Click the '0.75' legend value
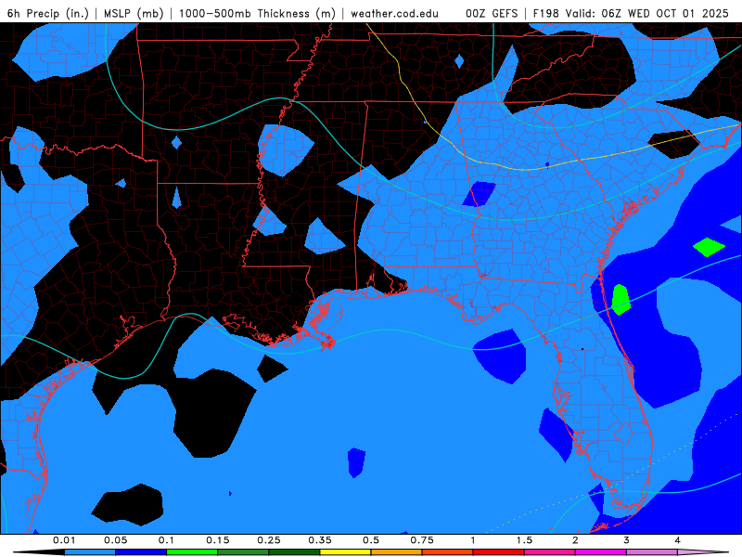Image resolution: width=742 pixels, height=557 pixels. (x=422, y=540)
